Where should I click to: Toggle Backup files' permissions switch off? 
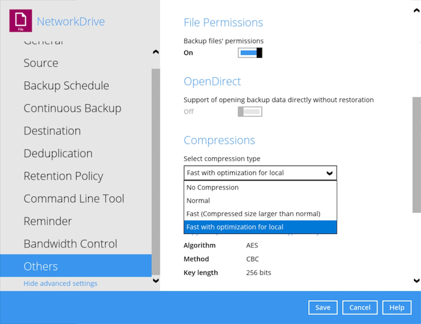(x=250, y=53)
